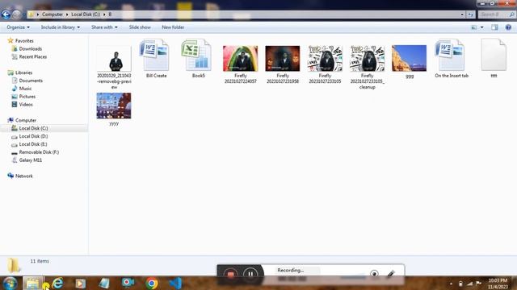
Task: Select Local Disk (C:) in sidebar
Action: [x=33, y=128]
